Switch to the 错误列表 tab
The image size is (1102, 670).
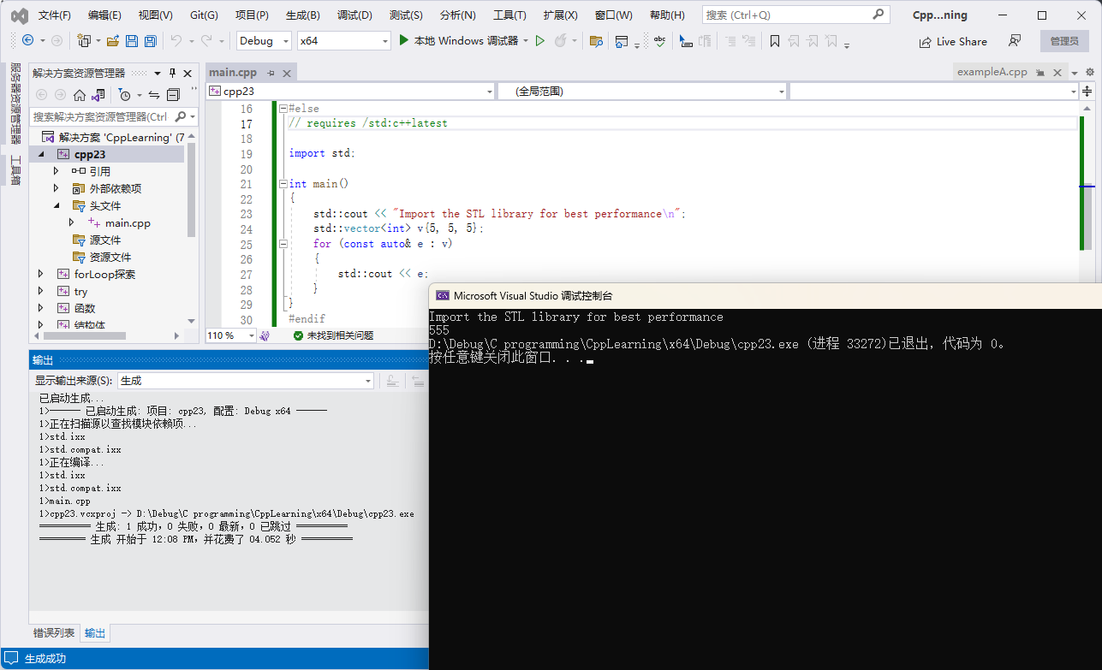53,633
